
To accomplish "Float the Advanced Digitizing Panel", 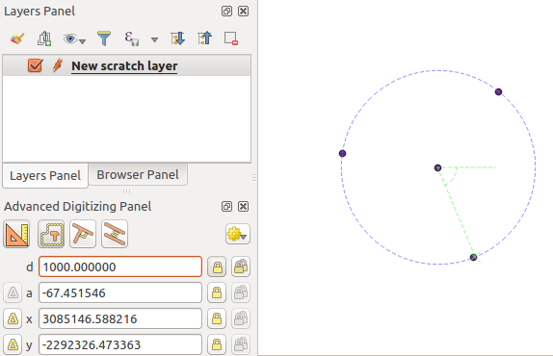I will 226,206.
